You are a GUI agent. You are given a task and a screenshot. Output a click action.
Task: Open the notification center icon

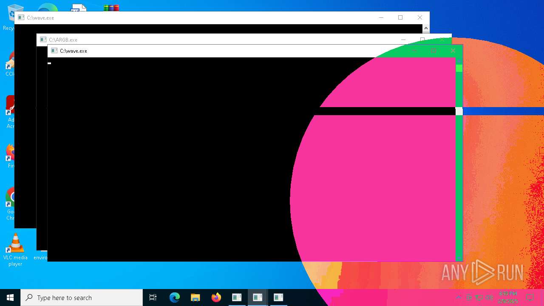(530, 297)
